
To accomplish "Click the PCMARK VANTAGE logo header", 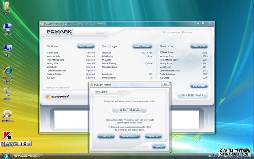I will [60, 32].
